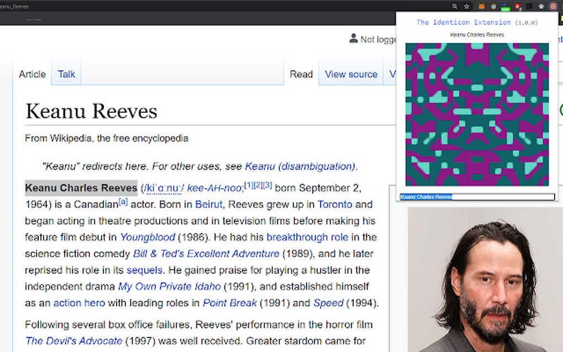Jump to citation [1]

pos(248,185)
